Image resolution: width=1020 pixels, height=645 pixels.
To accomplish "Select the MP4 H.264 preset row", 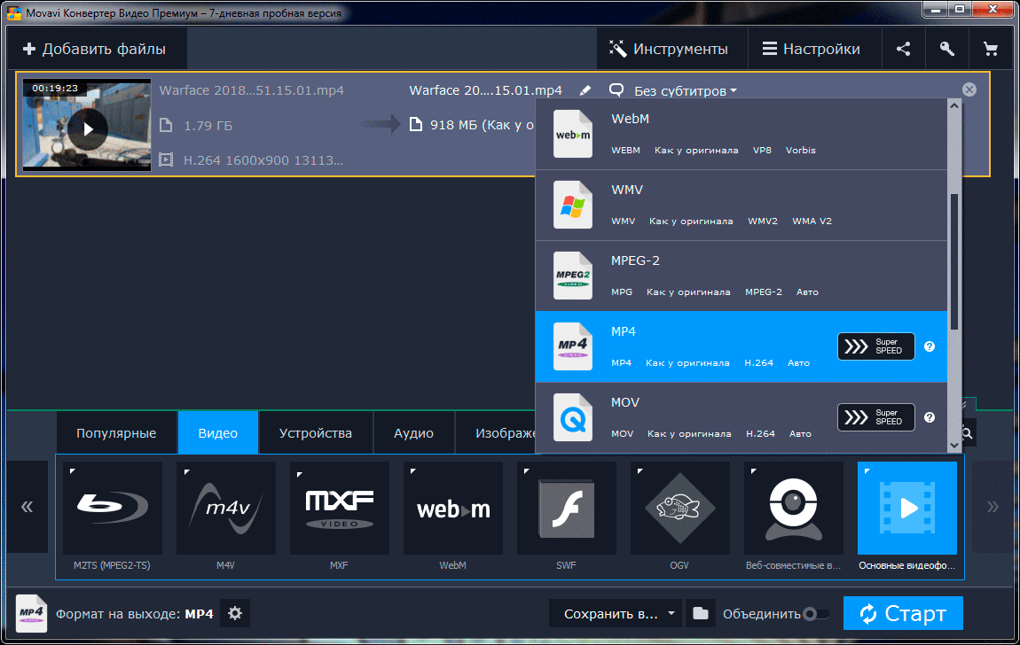I will pos(741,346).
